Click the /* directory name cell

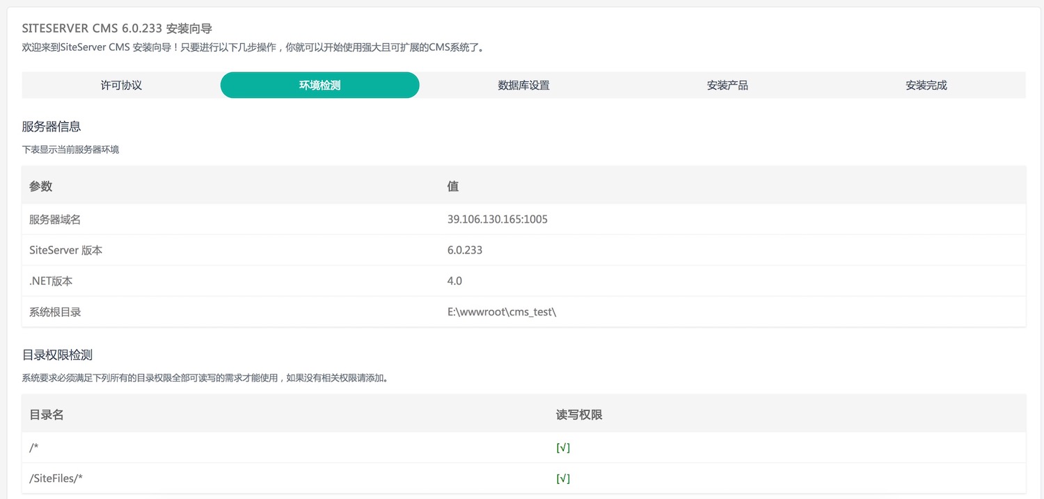pyautogui.click(x=285, y=448)
